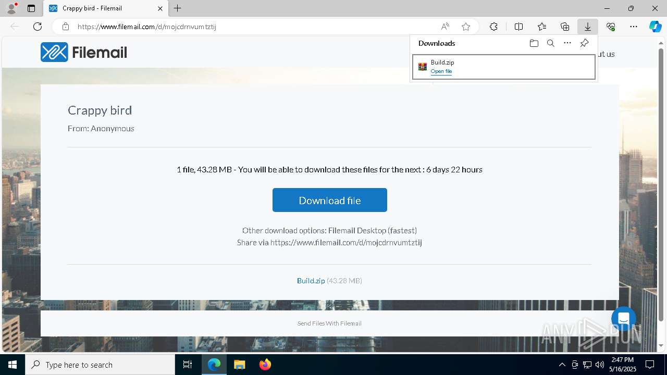The width and height of the screenshot is (667, 375).
Task: Open more options in Downloads panel
Action: (x=567, y=43)
